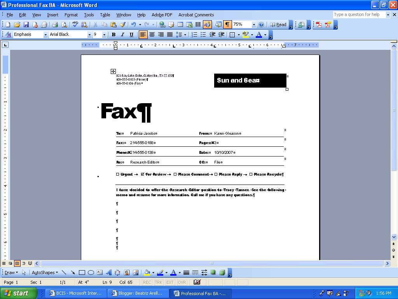This screenshot has width=398, height=299.
Task: Toggle OVR overtype mode in the status bar
Action: click(x=182, y=282)
